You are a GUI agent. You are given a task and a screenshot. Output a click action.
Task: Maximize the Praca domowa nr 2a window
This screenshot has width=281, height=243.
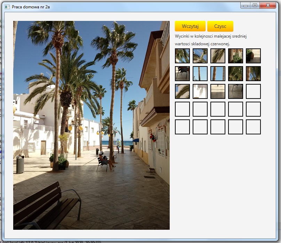tap(255, 5)
